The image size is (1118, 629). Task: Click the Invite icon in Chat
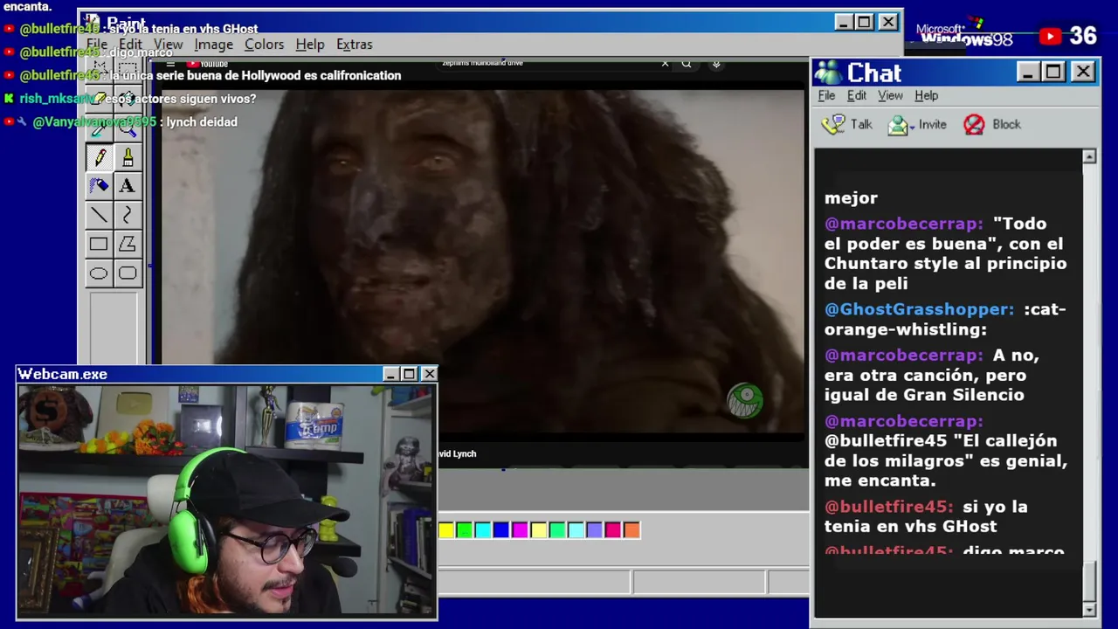coord(897,125)
